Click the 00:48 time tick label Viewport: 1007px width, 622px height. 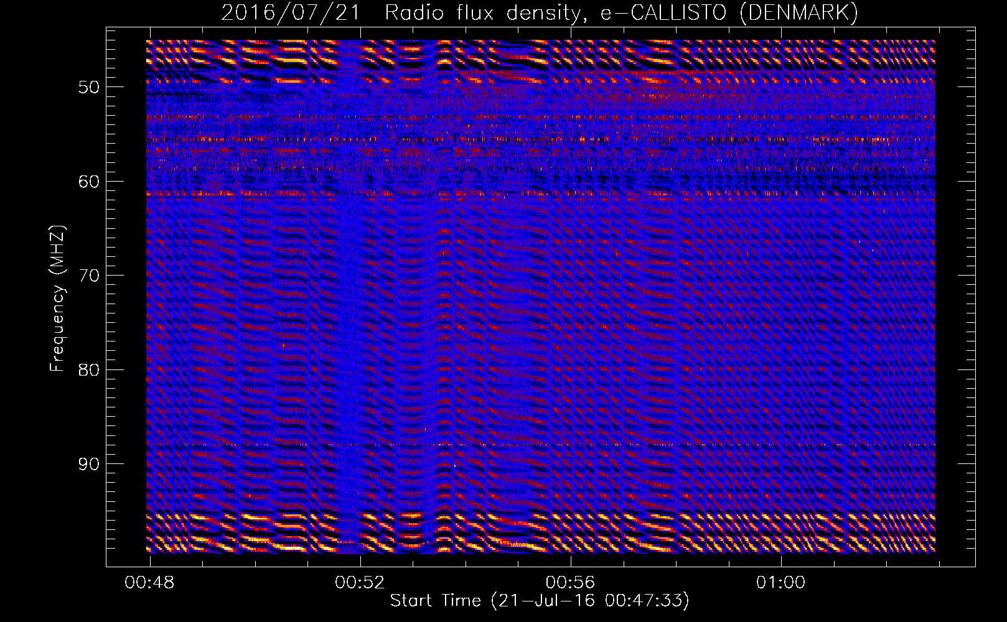pyautogui.click(x=149, y=583)
